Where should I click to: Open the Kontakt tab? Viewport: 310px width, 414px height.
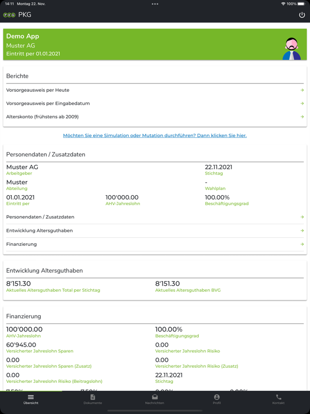pyautogui.click(x=279, y=399)
